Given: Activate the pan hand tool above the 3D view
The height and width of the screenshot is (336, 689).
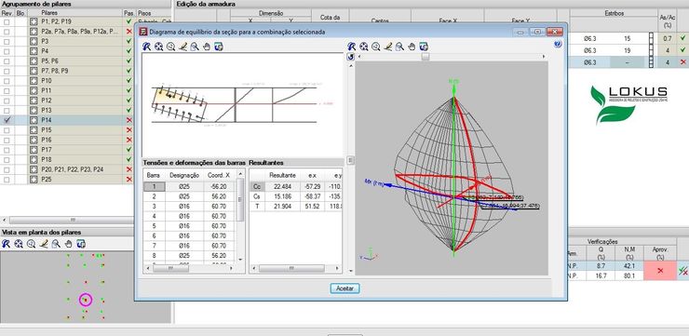Looking at the screenshot, I should point(412,47).
